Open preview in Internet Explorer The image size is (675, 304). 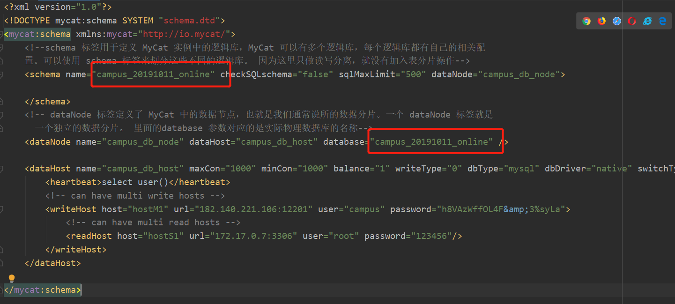[x=647, y=21]
